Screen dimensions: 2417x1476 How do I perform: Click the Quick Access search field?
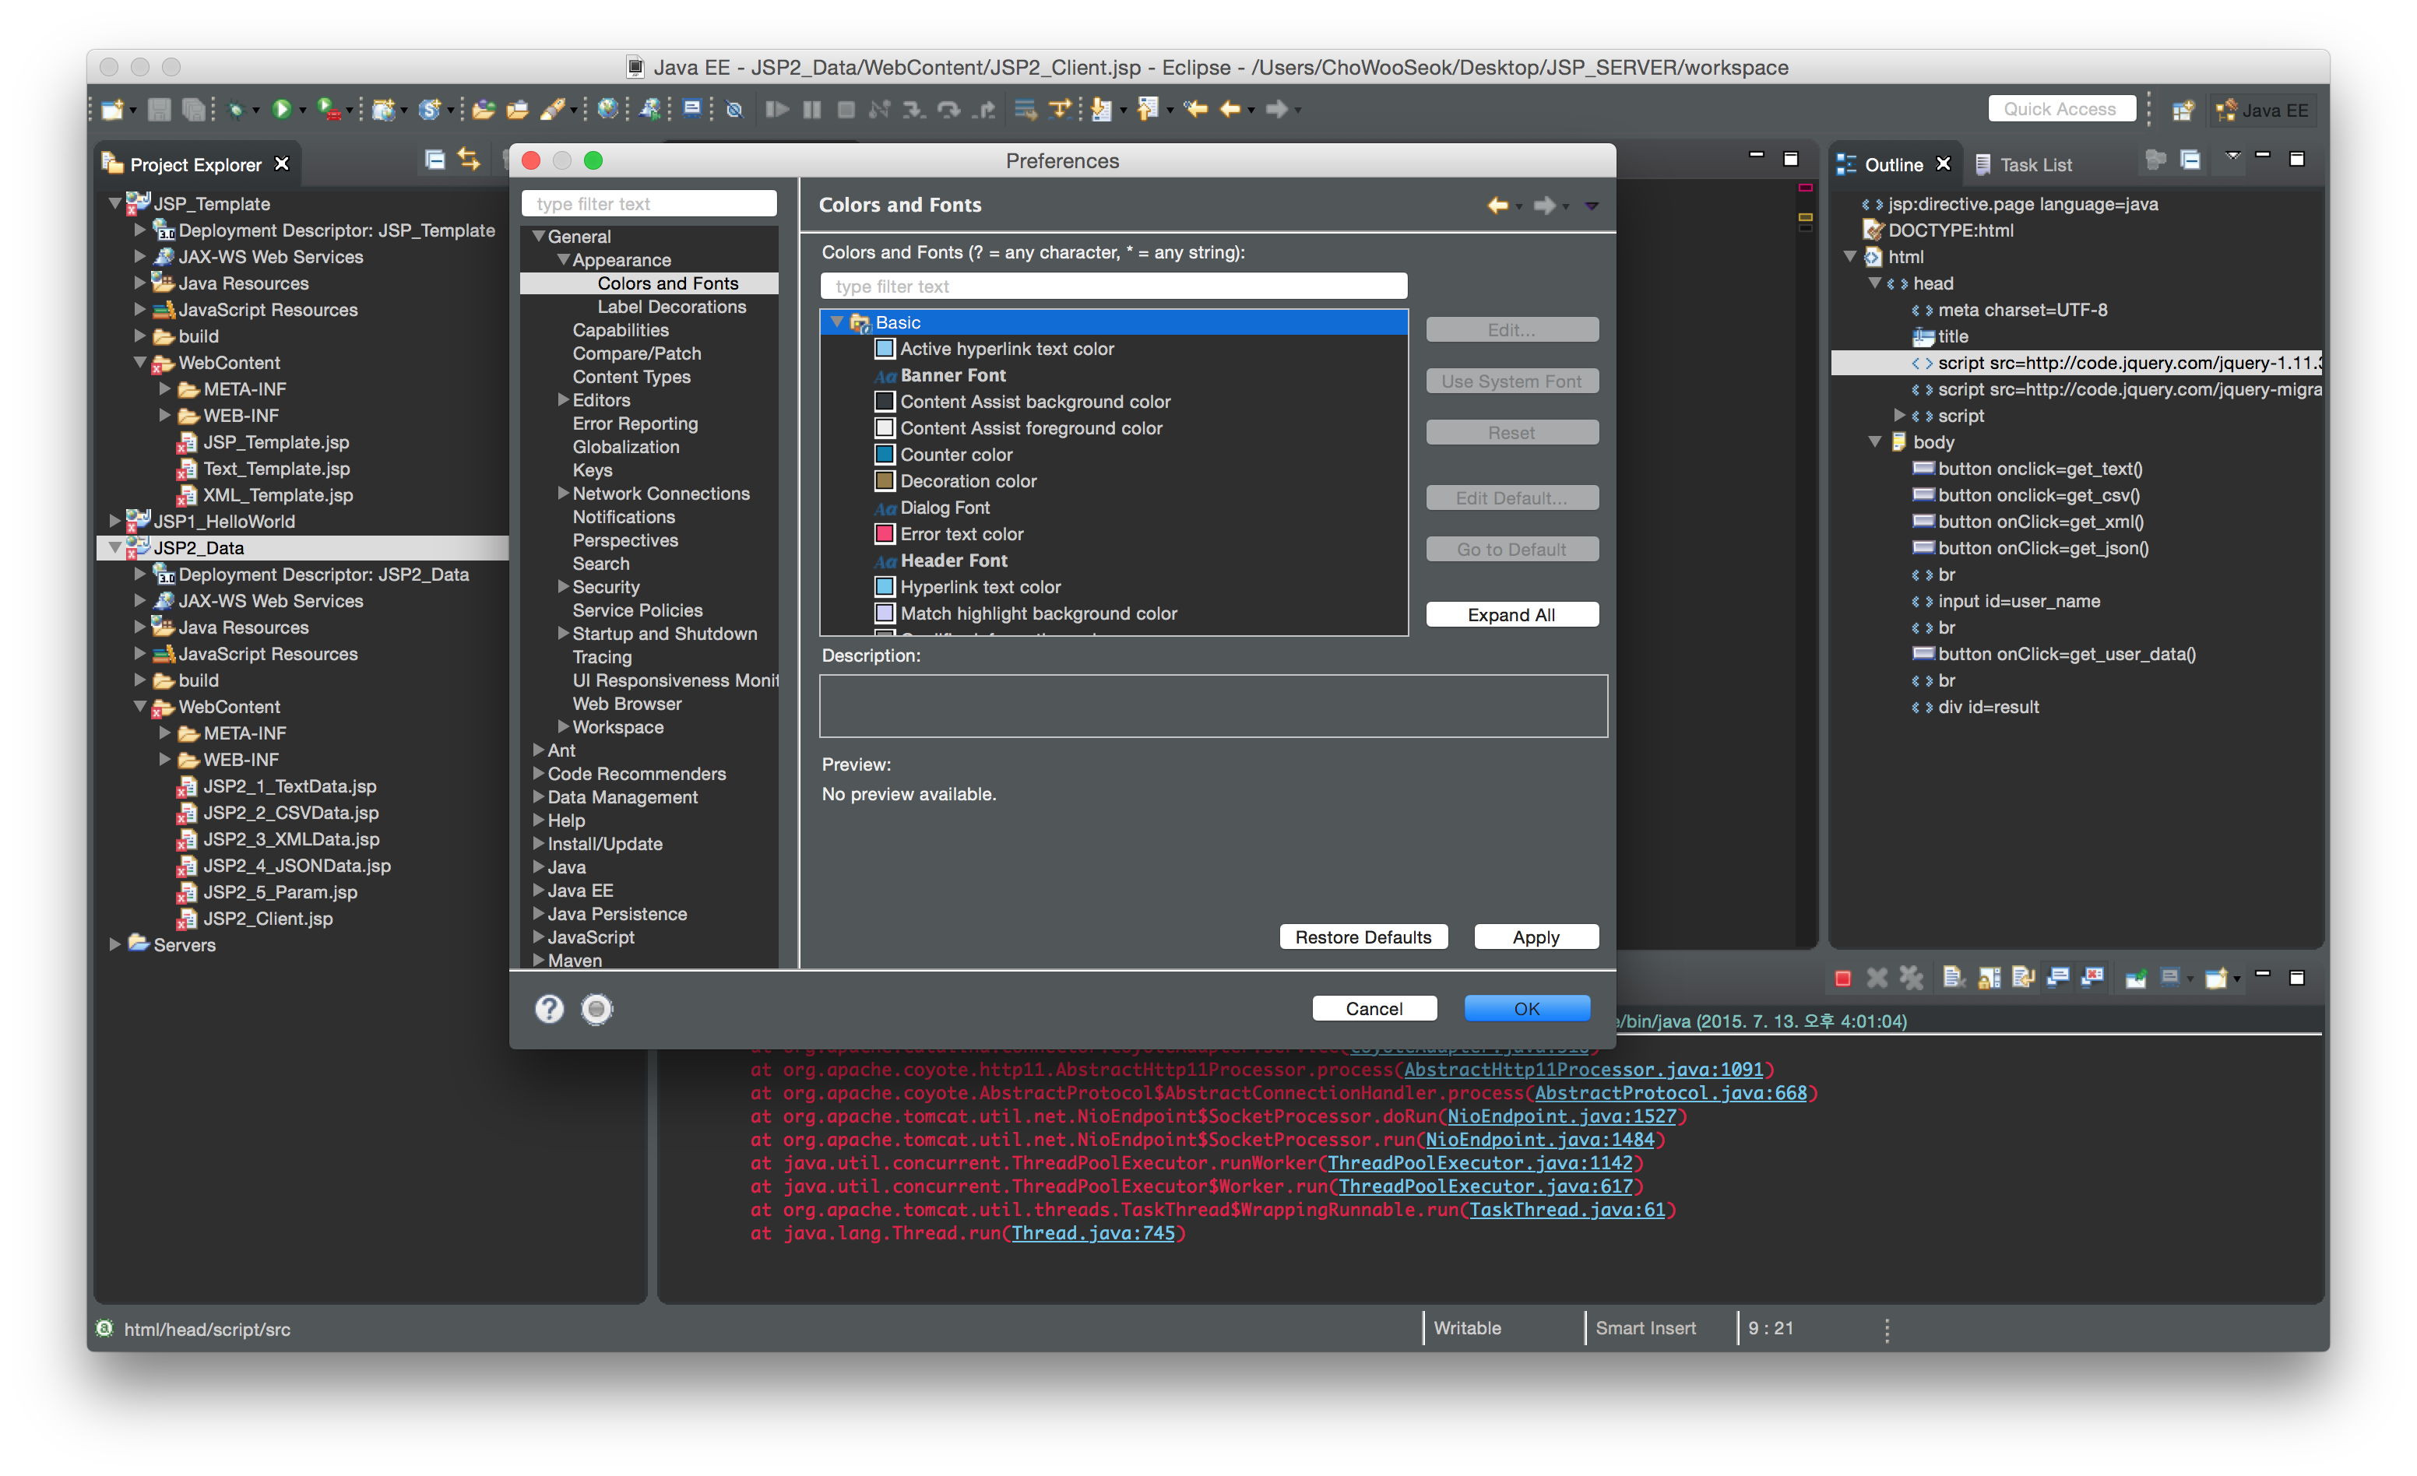click(2061, 109)
